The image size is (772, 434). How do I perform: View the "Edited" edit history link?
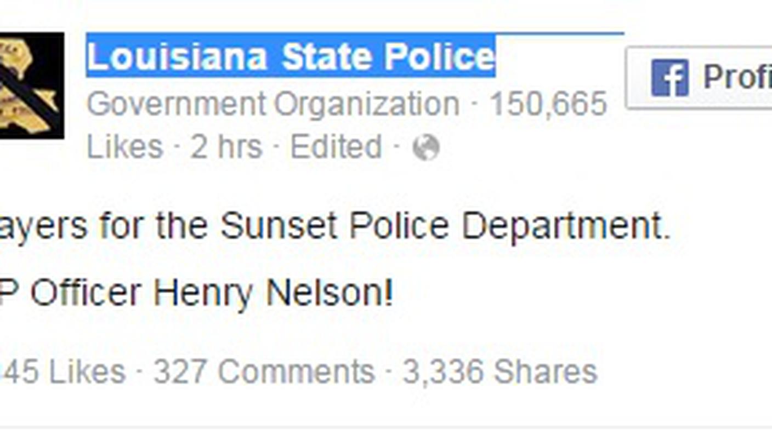click(x=336, y=147)
